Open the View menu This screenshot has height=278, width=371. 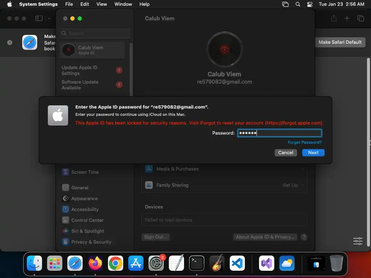pyautogui.click(x=101, y=4)
